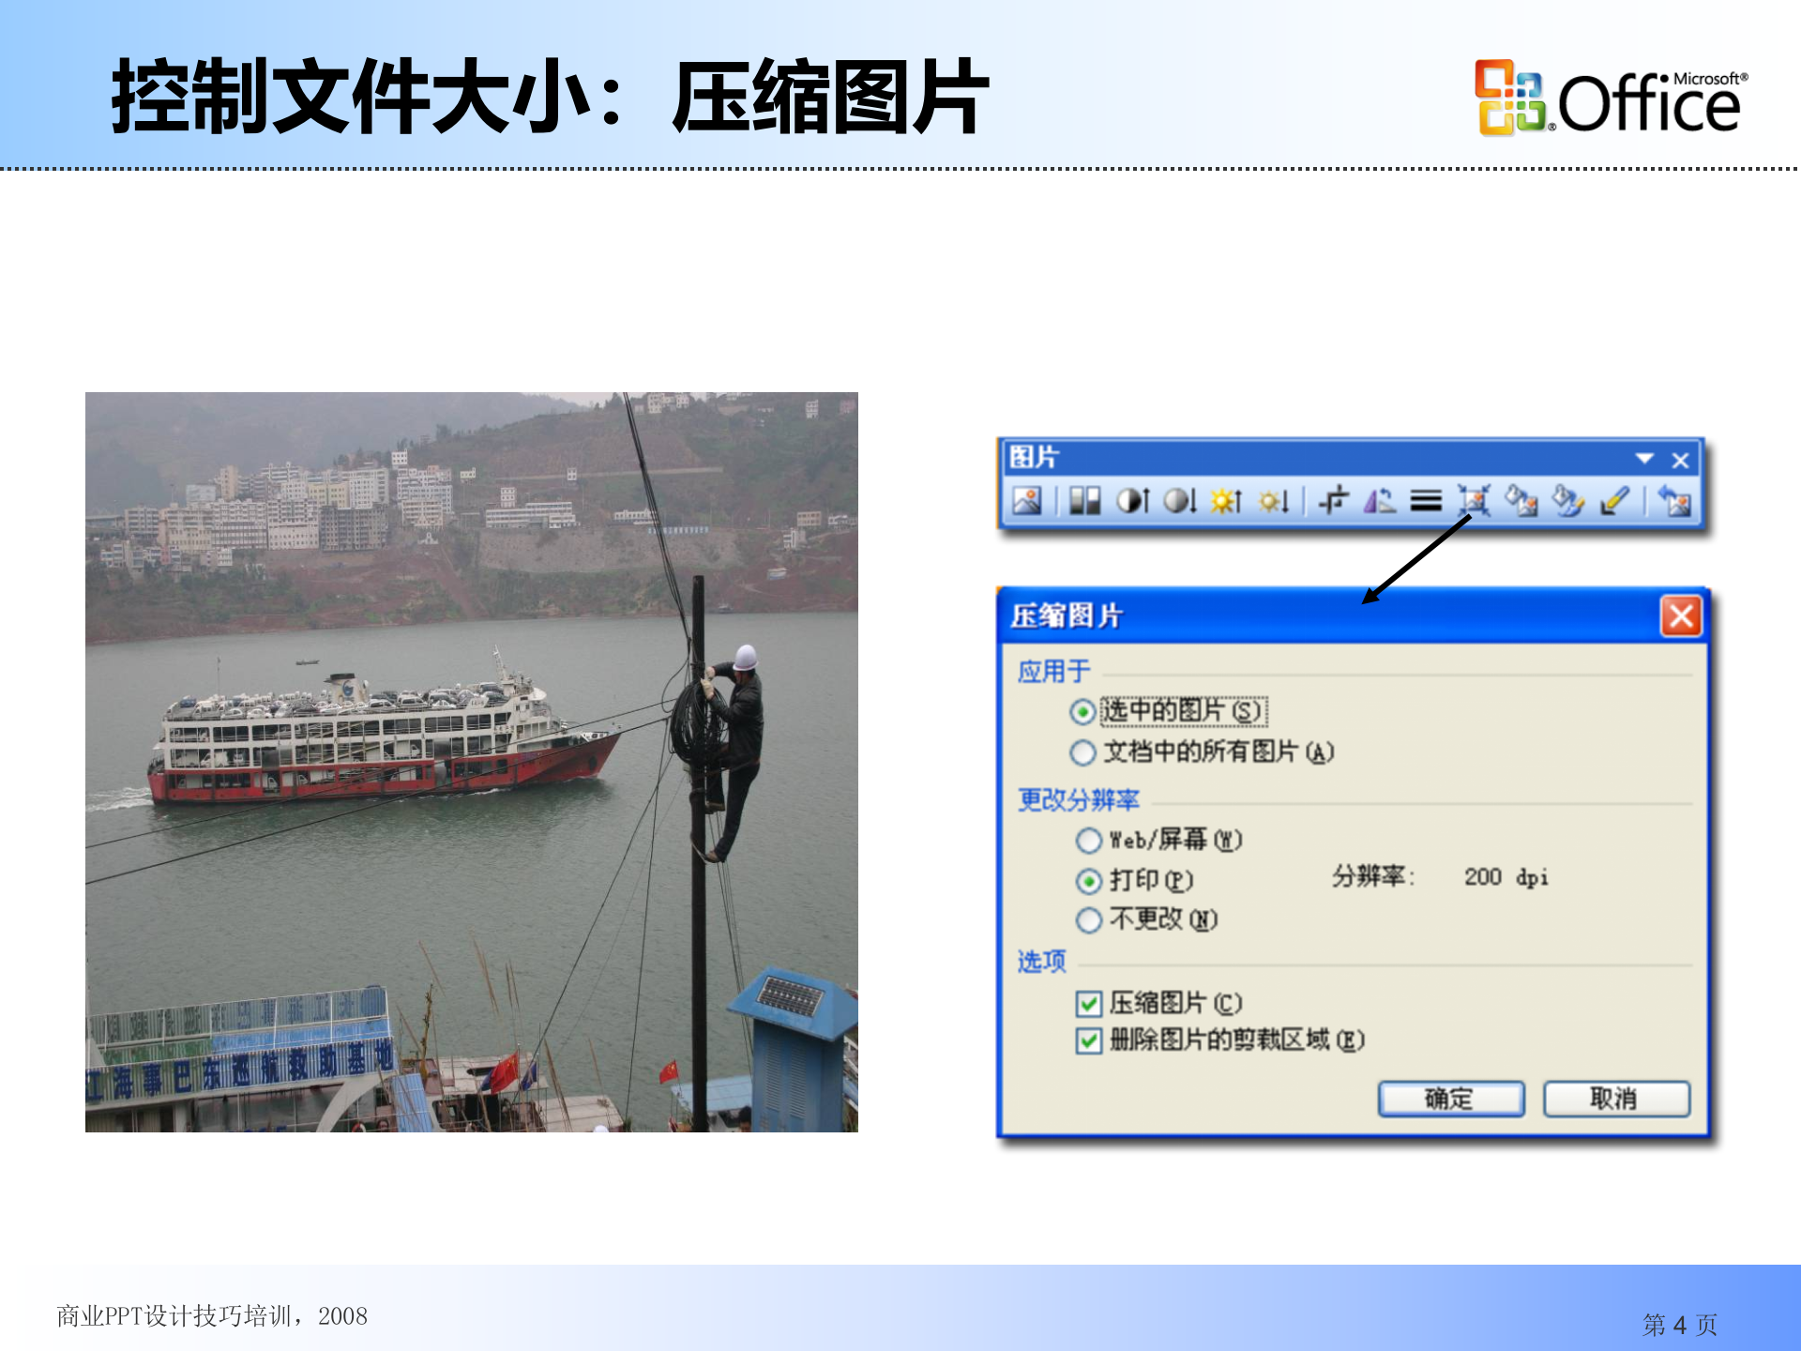Click the Color (颜色) icon on the Picture toolbar

tap(1084, 500)
